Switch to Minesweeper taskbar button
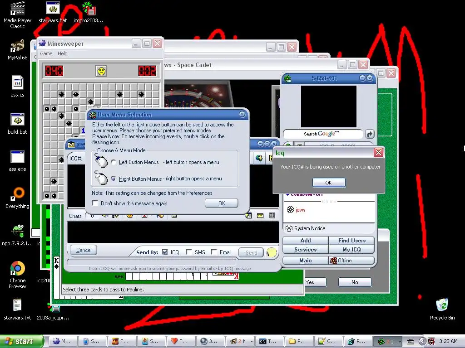Image resolution: width=465 pixels, height=348 pixels. coord(63,342)
